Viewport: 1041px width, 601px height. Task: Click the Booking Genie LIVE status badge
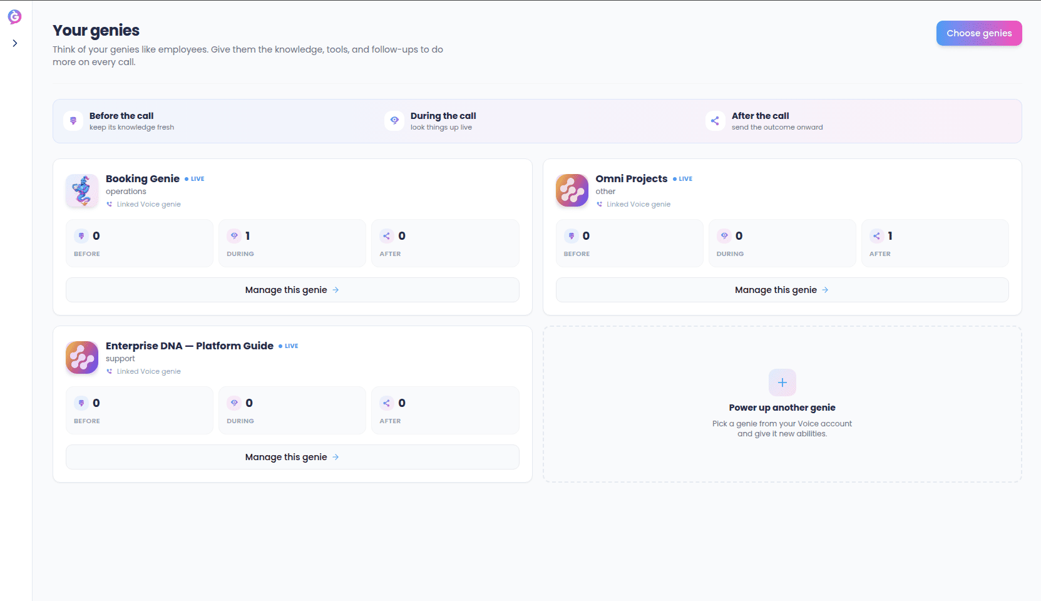(x=195, y=179)
